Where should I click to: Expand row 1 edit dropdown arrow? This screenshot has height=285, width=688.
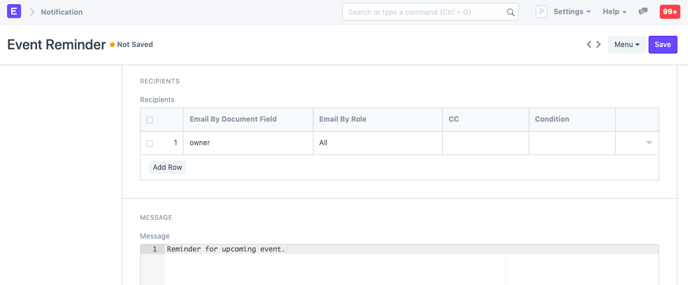pyautogui.click(x=649, y=143)
